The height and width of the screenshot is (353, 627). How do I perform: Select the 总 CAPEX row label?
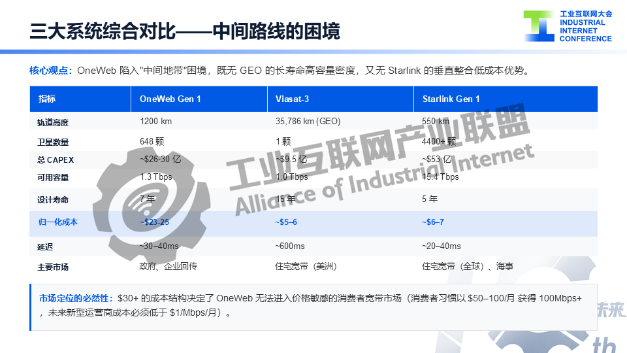coord(56,160)
